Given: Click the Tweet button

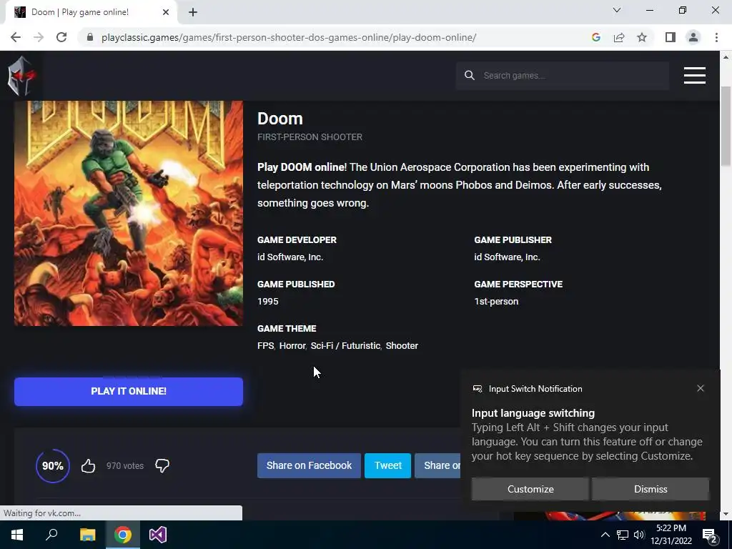Looking at the screenshot, I should point(387,465).
